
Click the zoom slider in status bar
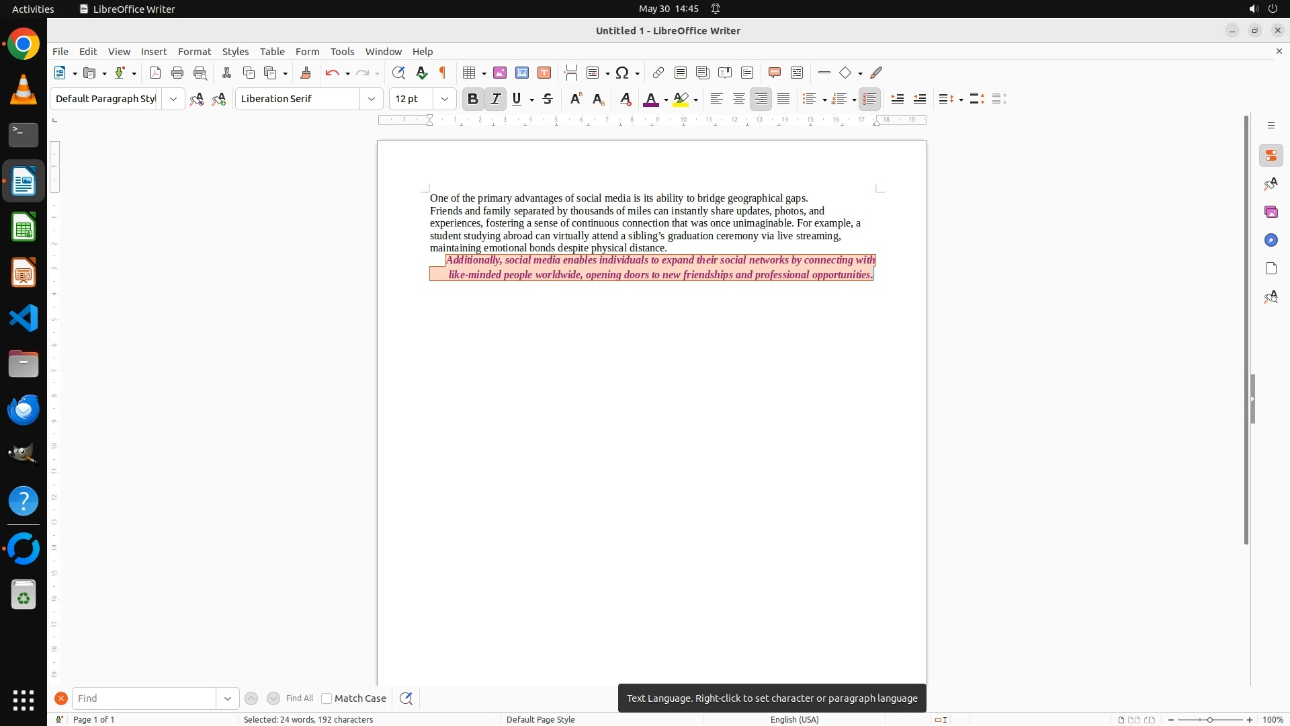click(x=1209, y=720)
